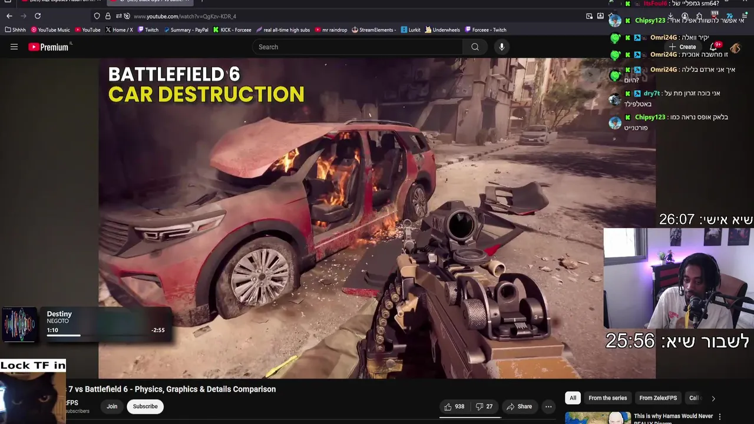The height and width of the screenshot is (424, 754).
Task: Reload the page with refresh icon
Action: (x=38, y=16)
